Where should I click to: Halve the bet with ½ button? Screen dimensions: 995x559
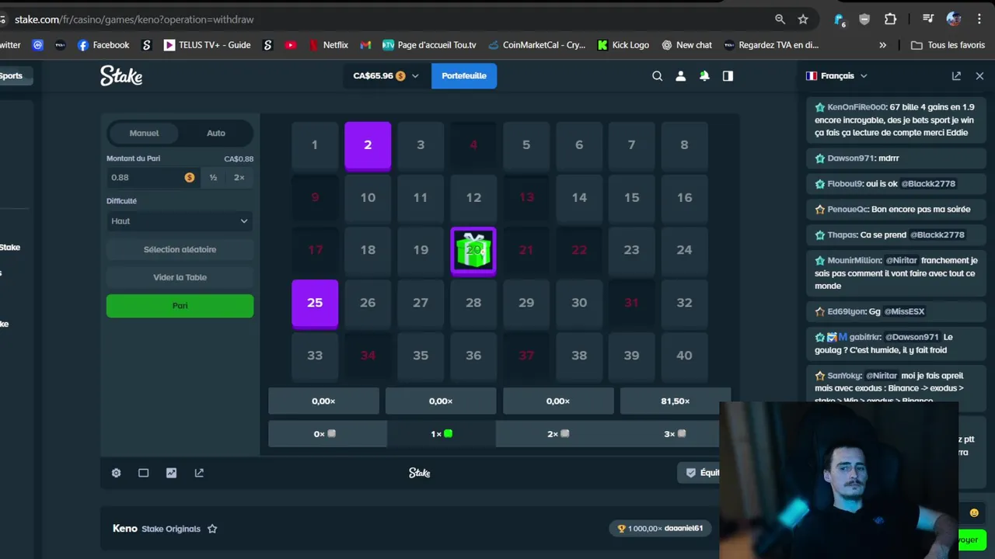213,178
